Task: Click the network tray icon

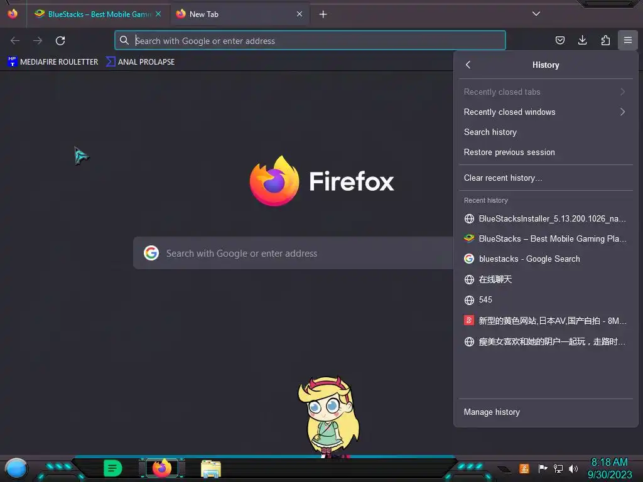Action: pos(558,468)
